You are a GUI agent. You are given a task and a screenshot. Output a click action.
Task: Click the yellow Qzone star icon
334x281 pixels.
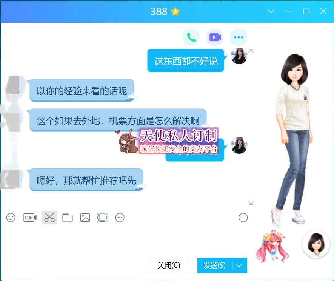[175, 11]
